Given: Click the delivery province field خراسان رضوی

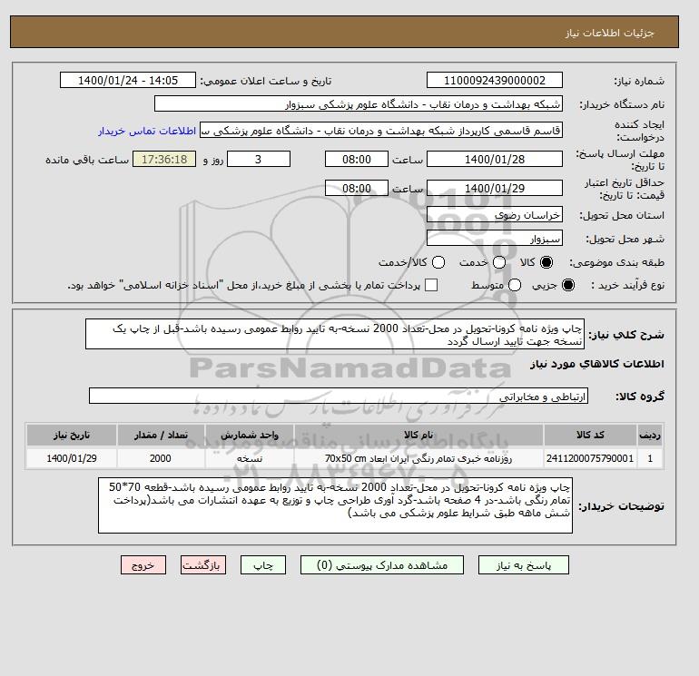Looking at the screenshot, I should click(x=495, y=215).
